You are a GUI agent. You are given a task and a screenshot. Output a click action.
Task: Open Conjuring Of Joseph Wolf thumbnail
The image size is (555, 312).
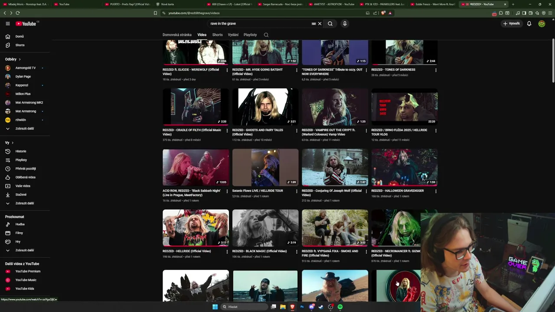[x=335, y=167]
